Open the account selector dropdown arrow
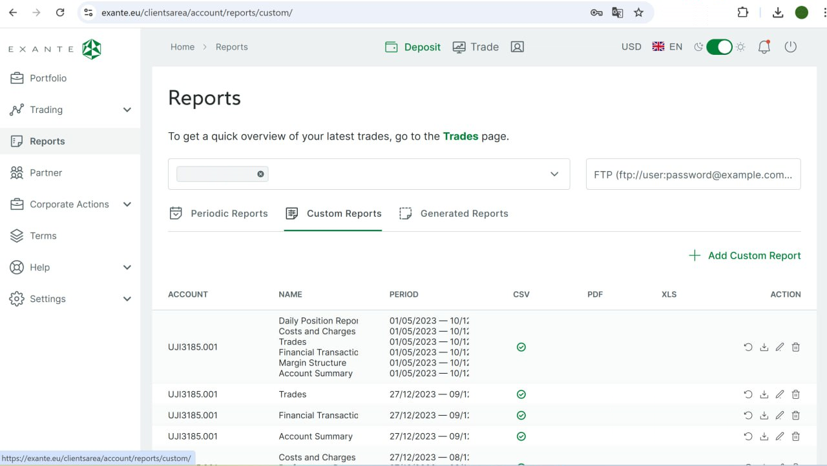This screenshot has width=827, height=466. point(554,174)
